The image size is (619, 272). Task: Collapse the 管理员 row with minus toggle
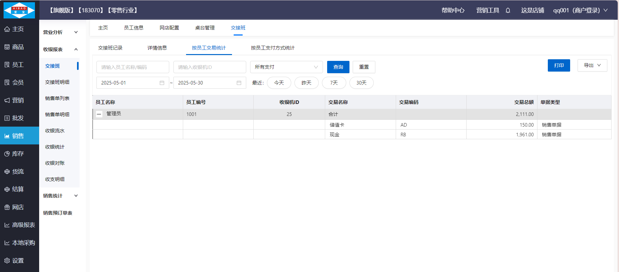click(99, 114)
